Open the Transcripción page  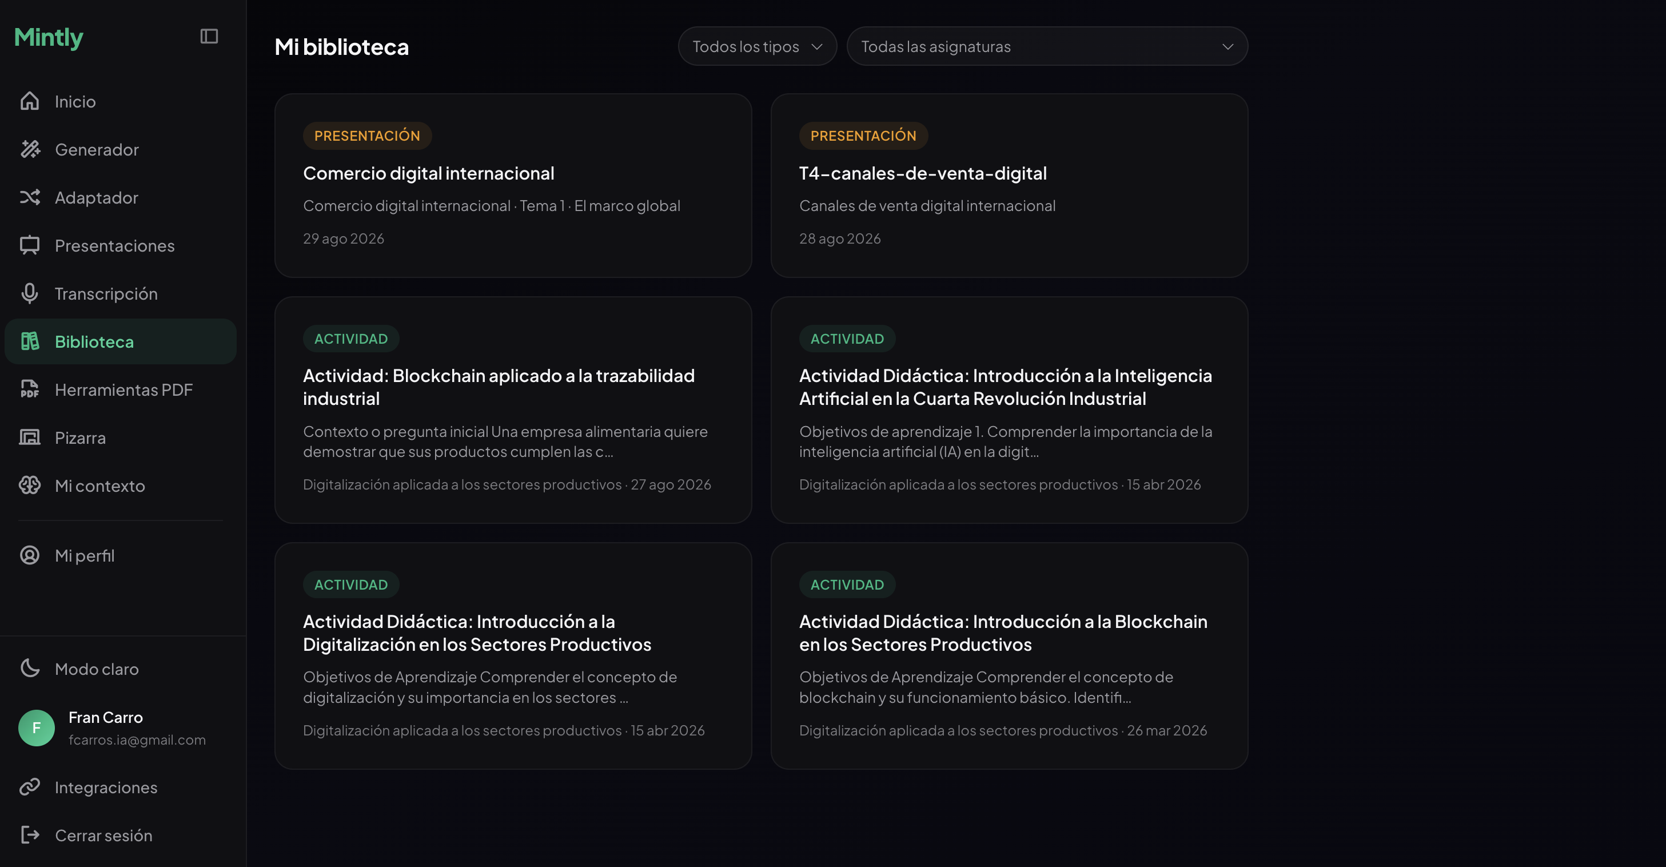[x=120, y=294]
